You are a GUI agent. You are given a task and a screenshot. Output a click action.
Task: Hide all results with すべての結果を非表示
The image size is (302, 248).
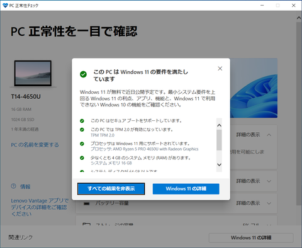point(111,189)
